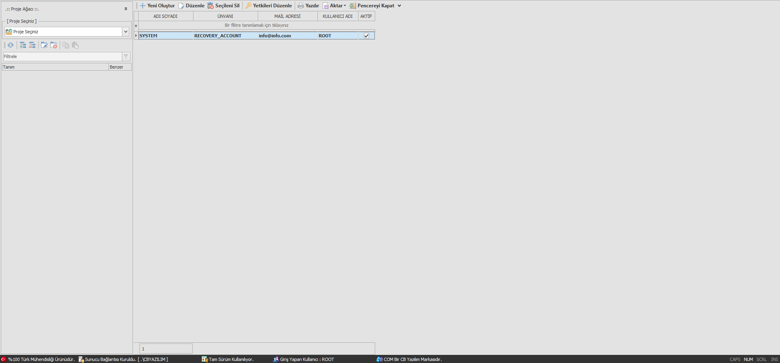Click the filter row to define a filter
Viewport: 780px width, 363px height.
click(x=256, y=25)
